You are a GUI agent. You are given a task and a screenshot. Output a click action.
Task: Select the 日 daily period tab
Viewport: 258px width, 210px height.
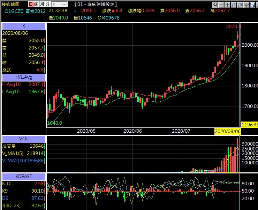pos(31,4)
